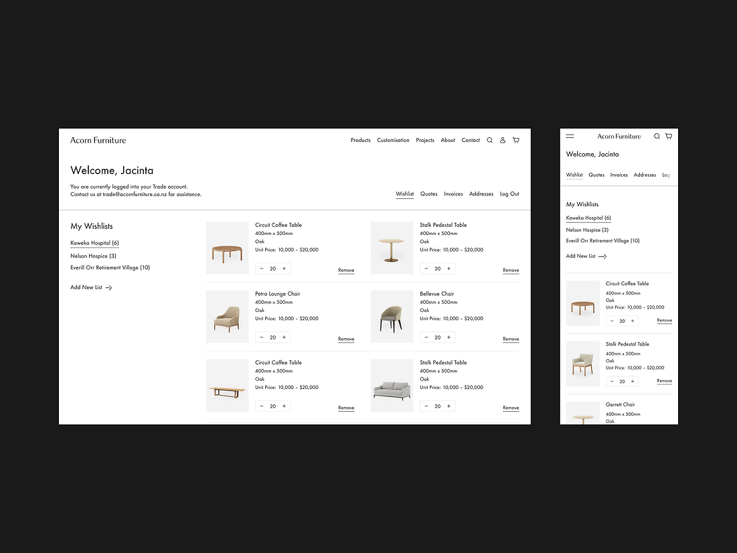Image resolution: width=737 pixels, height=553 pixels.
Task: Open the Products menu item
Action: (x=360, y=141)
